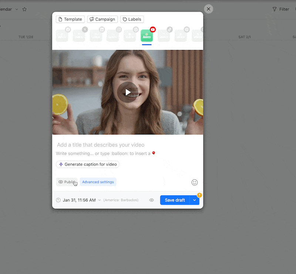Screen dimensions: 296x274
Task: Click the Save draft button
Action: point(175,200)
